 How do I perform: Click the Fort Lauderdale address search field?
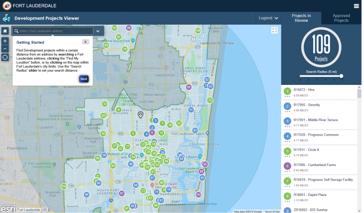55,31
